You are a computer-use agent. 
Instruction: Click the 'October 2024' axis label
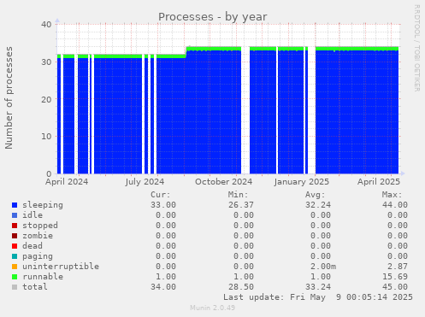point(223,182)
